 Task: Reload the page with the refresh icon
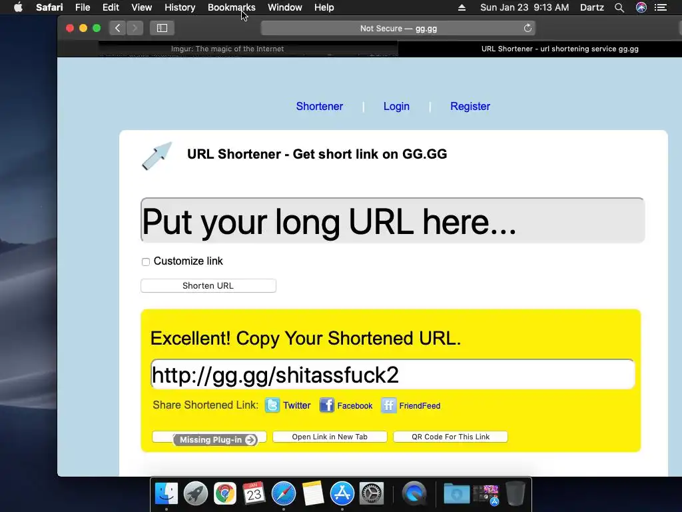pos(527,28)
